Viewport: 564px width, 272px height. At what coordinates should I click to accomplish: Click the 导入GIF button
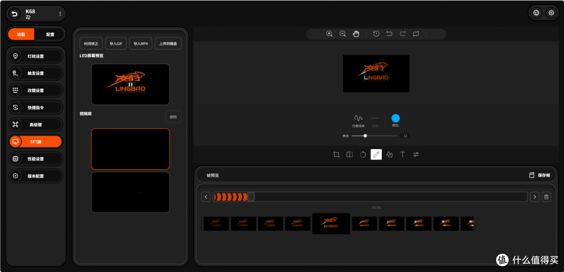pos(116,43)
